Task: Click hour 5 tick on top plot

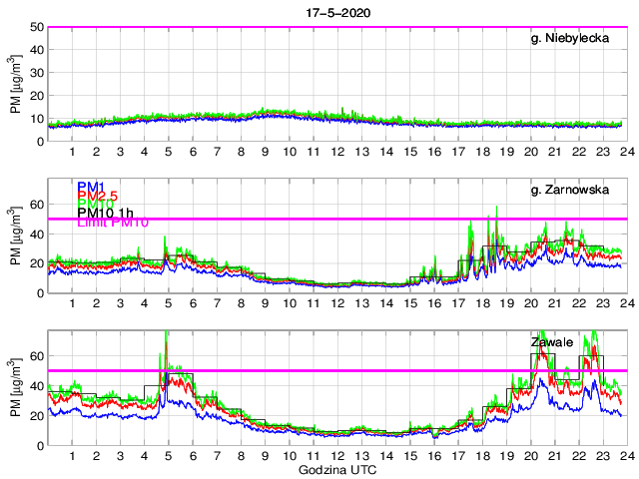Action: point(168,153)
